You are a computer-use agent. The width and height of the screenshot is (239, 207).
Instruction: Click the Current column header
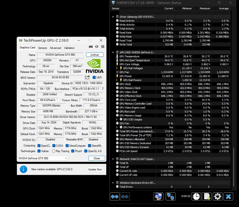point(165,8)
